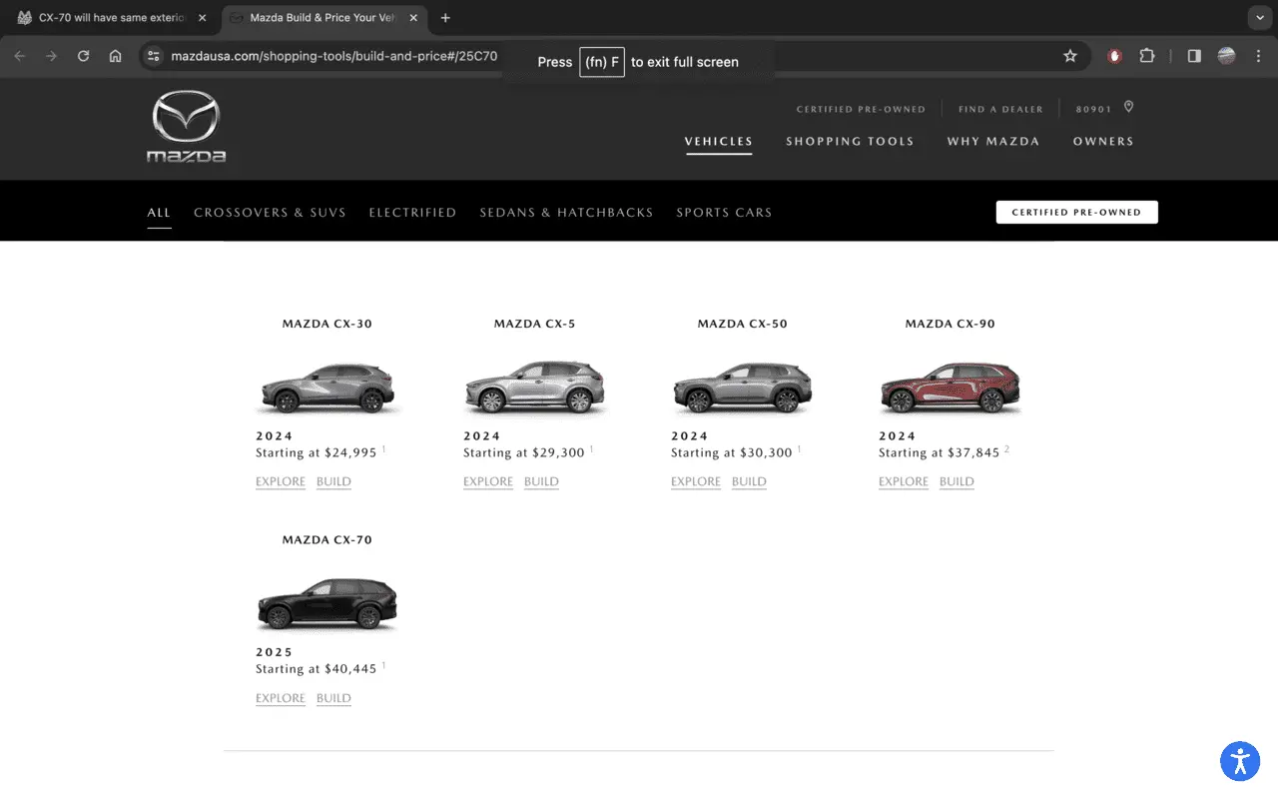The width and height of the screenshot is (1278, 799).
Task: Open the Why Mazda menu
Action: pyautogui.click(x=993, y=142)
